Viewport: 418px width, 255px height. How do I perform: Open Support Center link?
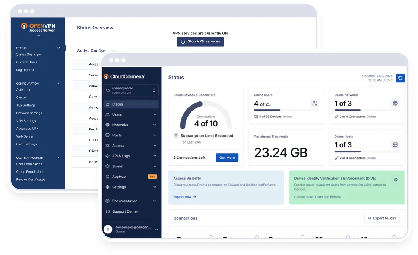pos(125,211)
